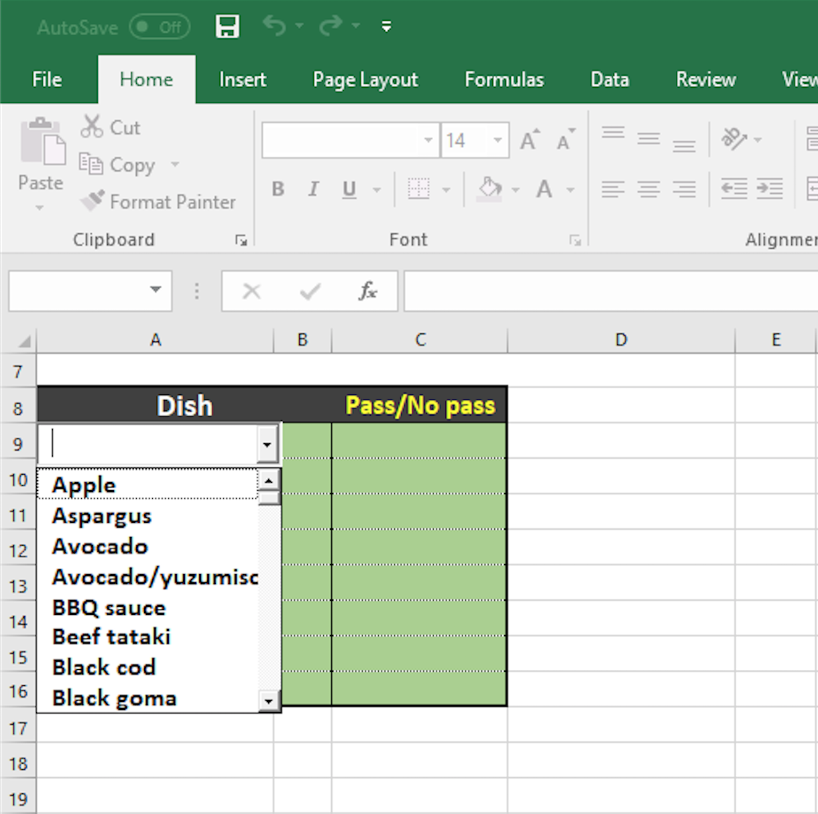
Task: Select Black cod from the list
Action: click(104, 666)
